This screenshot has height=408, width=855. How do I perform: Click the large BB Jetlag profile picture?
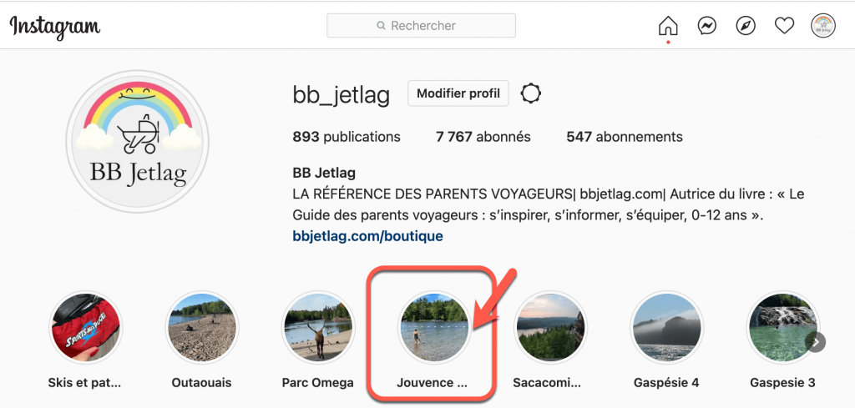coord(138,141)
